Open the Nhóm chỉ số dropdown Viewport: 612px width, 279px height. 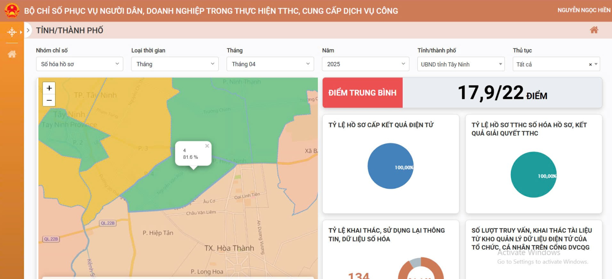80,64
